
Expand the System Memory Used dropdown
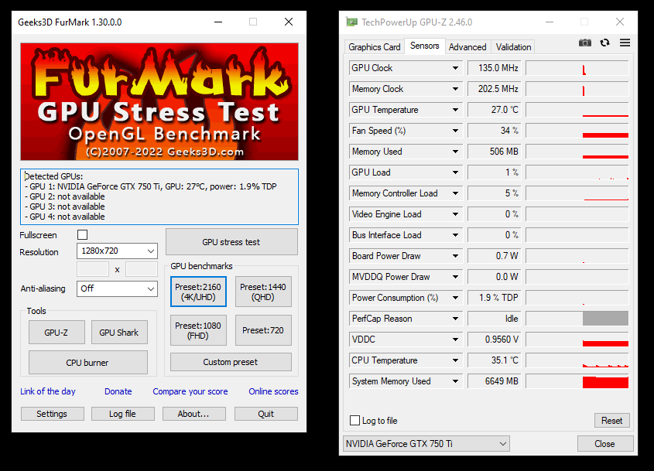click(455, 381)
